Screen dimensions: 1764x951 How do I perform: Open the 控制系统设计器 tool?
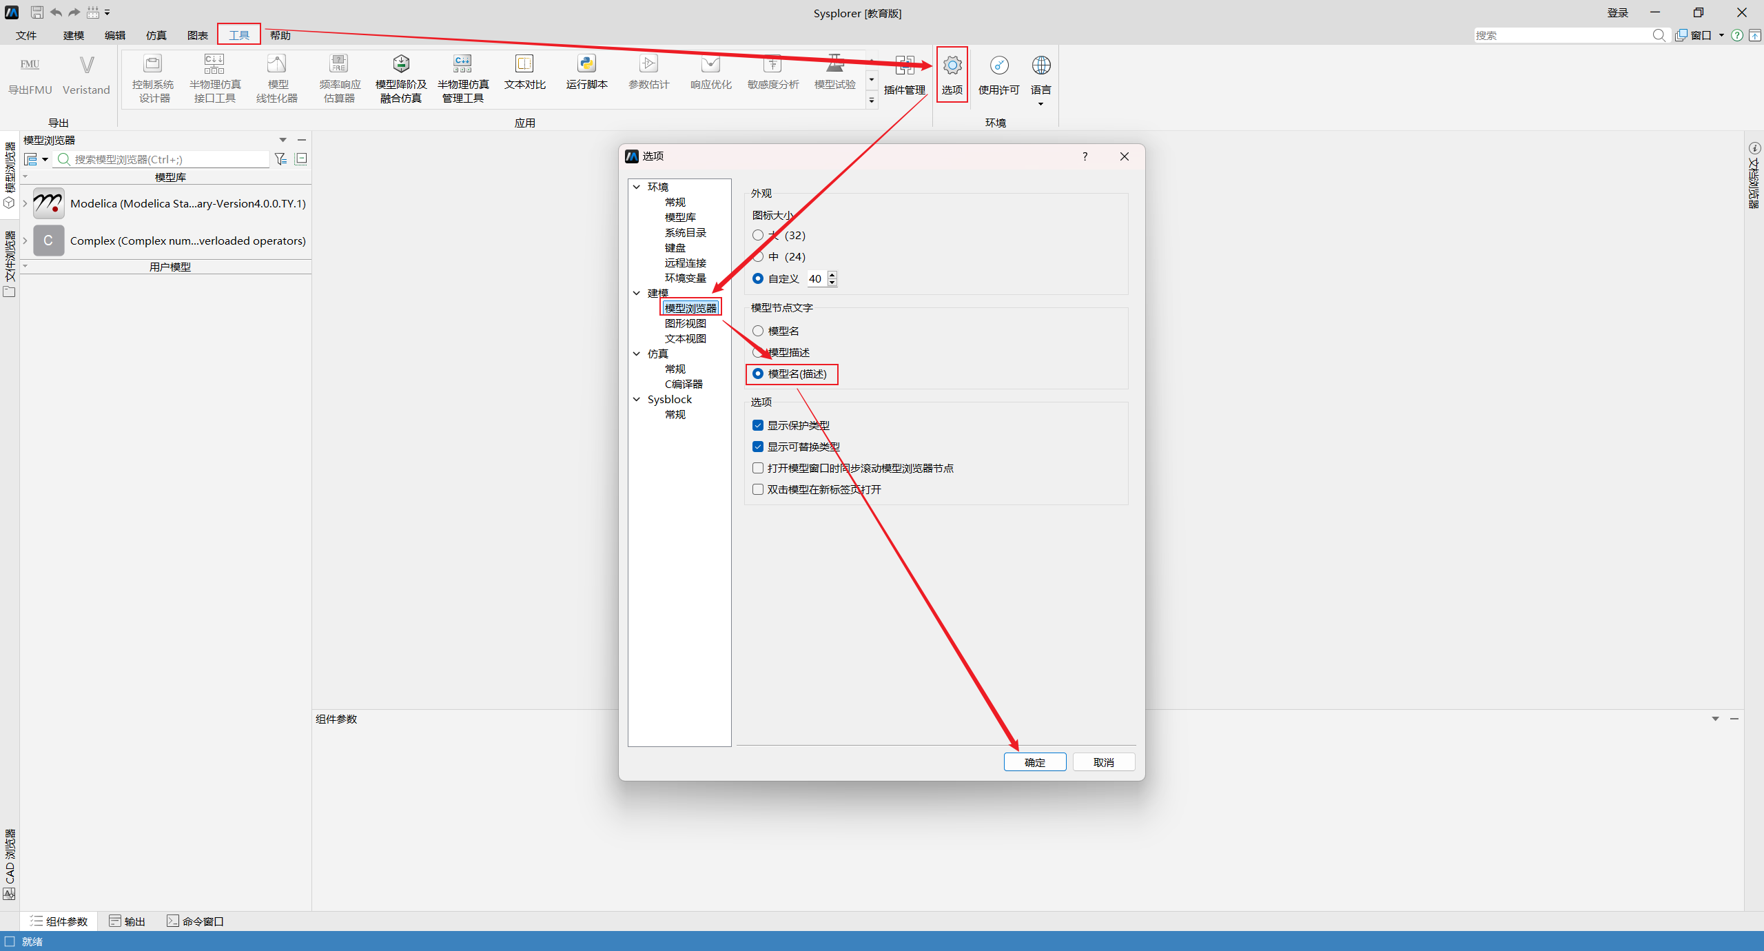pos(153,77)
